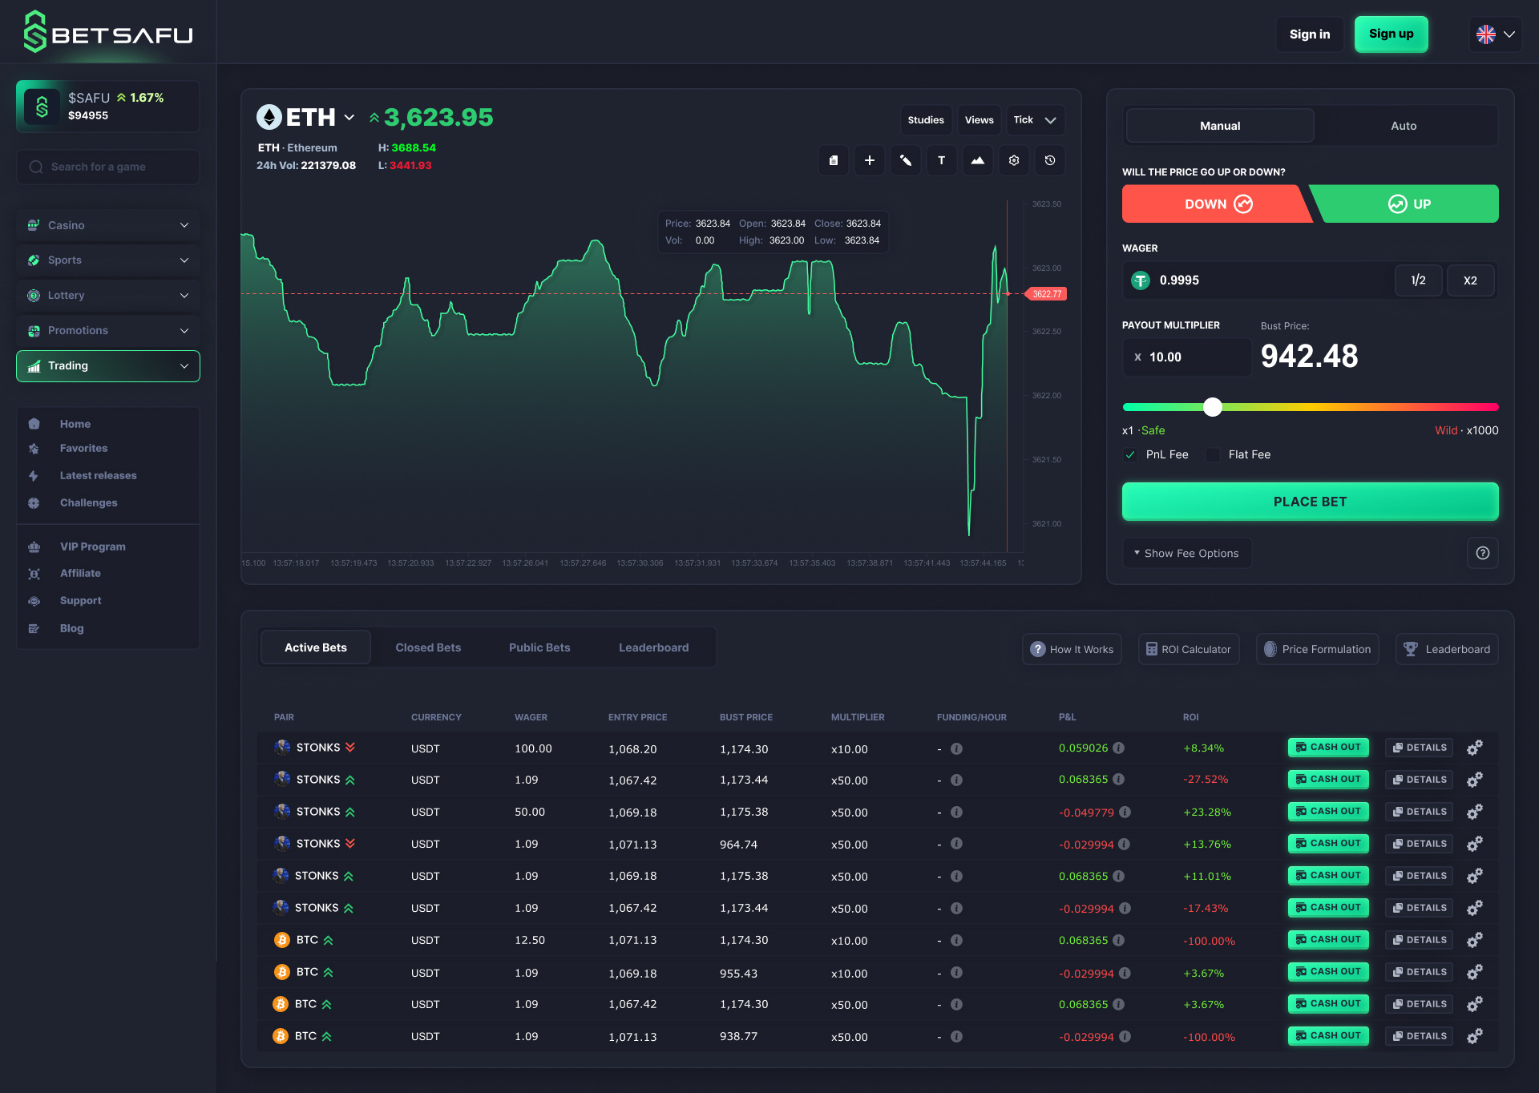Screen dimensions: 1539x1093
Task: Uncheck the PnL Fee checkbox
Action: [1130, 454]
